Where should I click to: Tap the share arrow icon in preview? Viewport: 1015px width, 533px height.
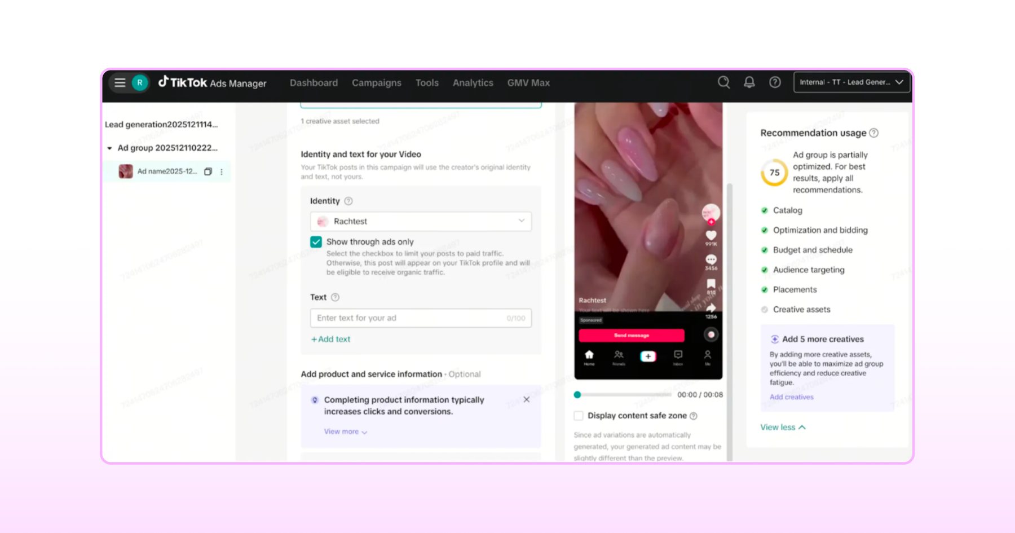pyautogui.click(x=711, y=308)
